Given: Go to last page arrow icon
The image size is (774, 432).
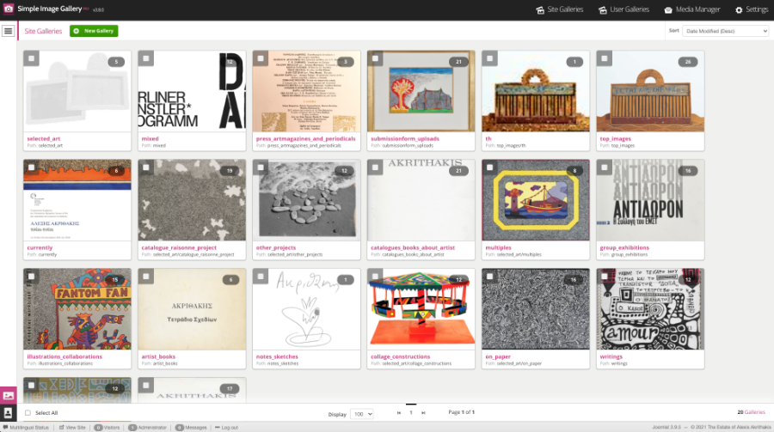Looking at the screenshot, I should (x=423, y=413).
